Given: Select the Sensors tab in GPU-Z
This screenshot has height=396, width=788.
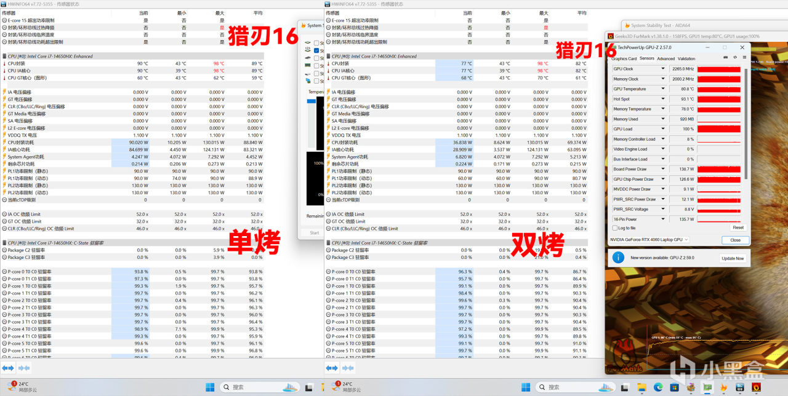Looking at the screenshot, I should pos(647,58).
